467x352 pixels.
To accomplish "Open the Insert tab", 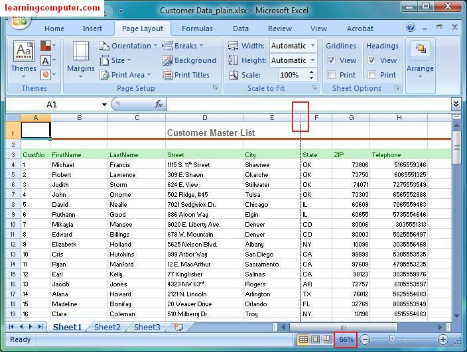I will tap(92, 29).
